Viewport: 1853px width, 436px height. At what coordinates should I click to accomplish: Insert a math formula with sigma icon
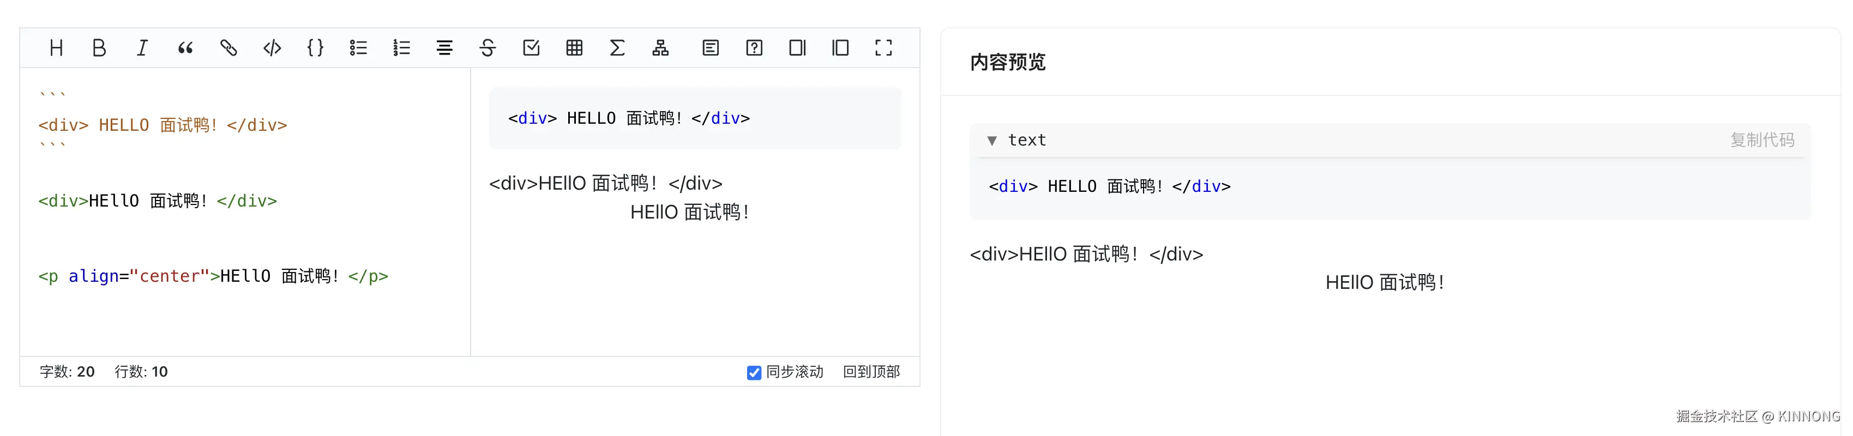coord(617,48)
